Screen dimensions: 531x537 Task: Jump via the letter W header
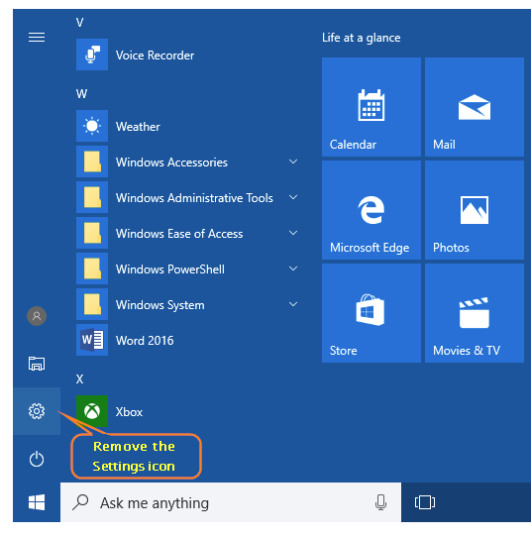pyautogui.click(x=81, y=93)
